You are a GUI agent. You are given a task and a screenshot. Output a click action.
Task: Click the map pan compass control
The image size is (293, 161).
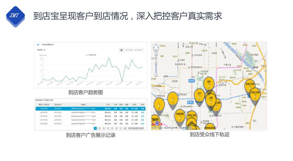[156, 48]
